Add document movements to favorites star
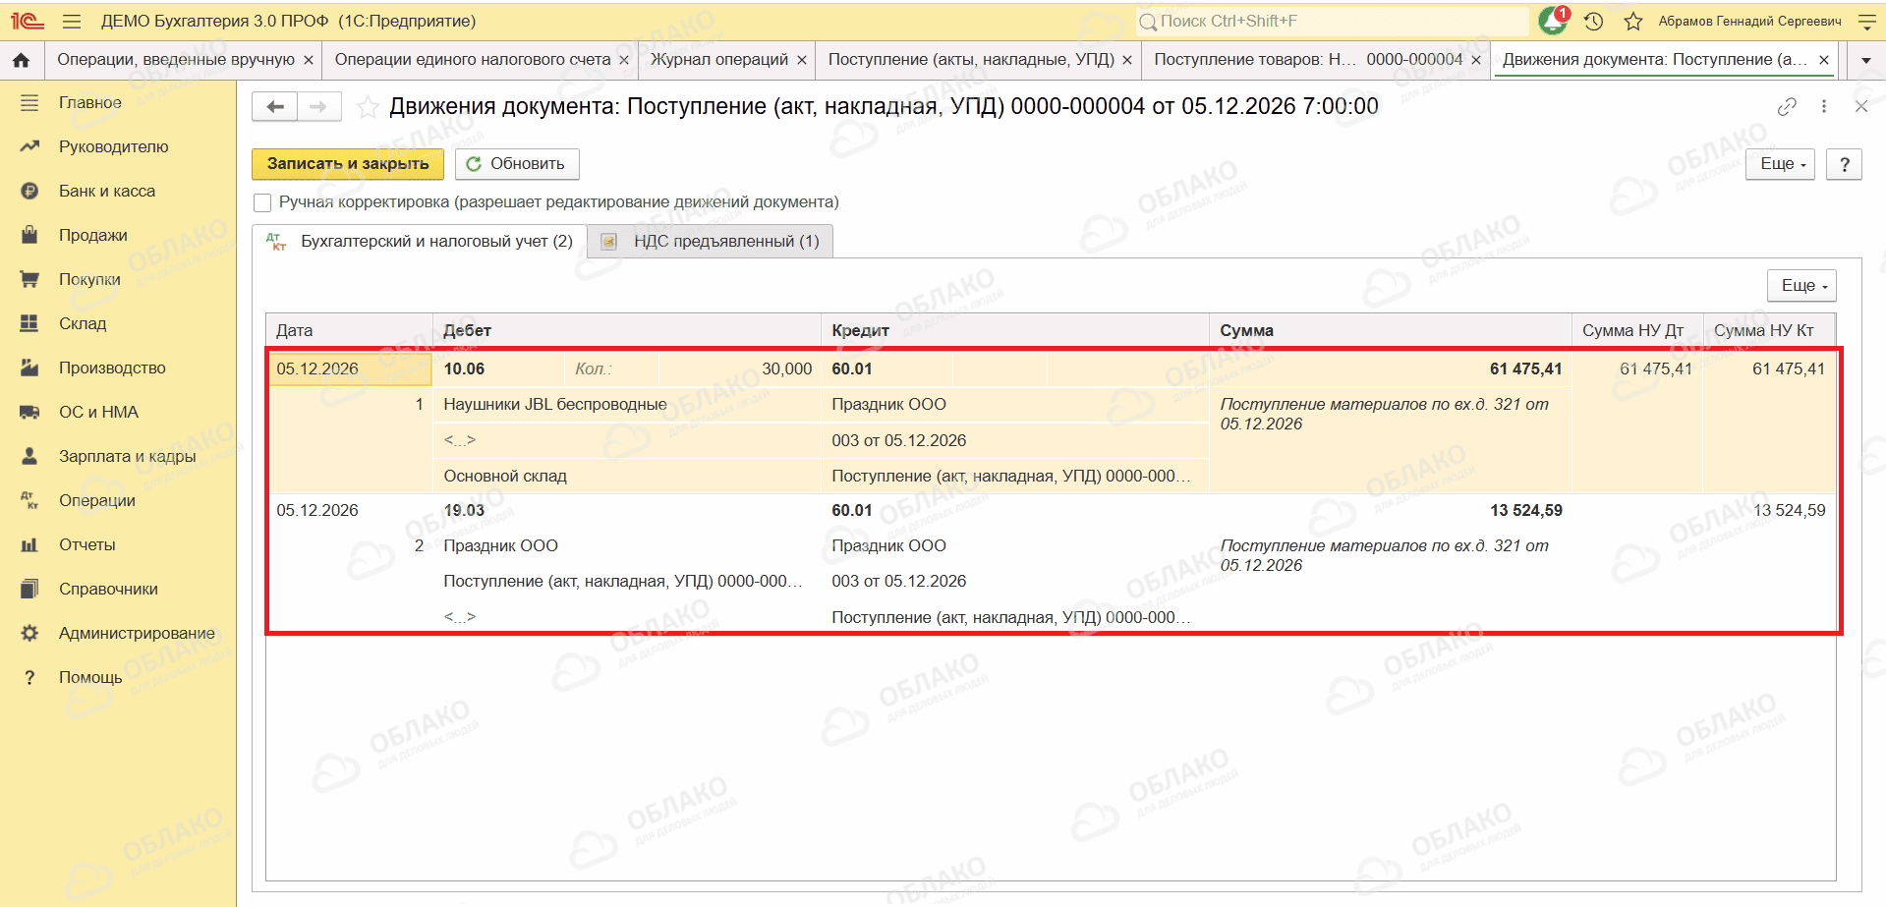1886x907 pixels. (x=368, y=107)
